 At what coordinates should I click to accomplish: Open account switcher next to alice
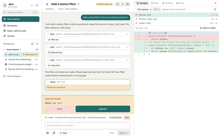click(x=32, y=5)
